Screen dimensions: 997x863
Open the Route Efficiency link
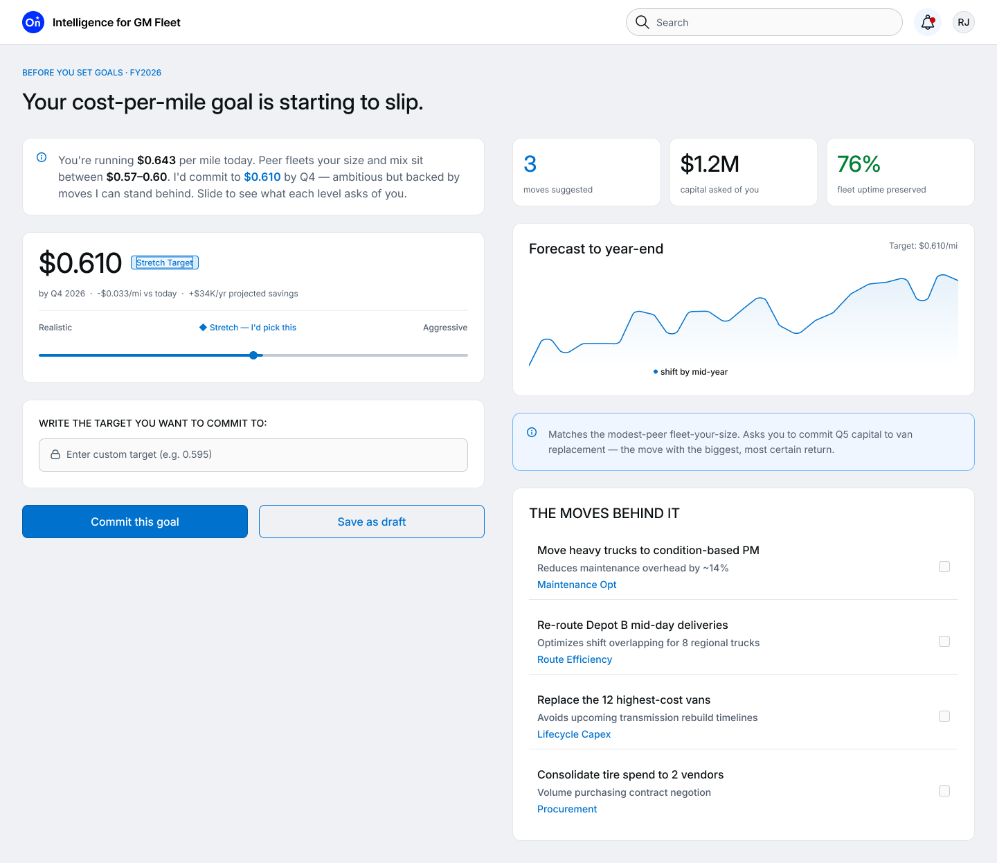pos(575,659)
